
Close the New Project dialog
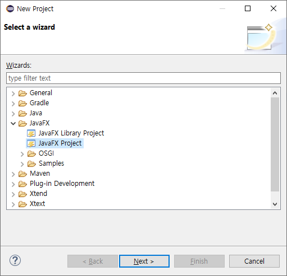[274, 8]
